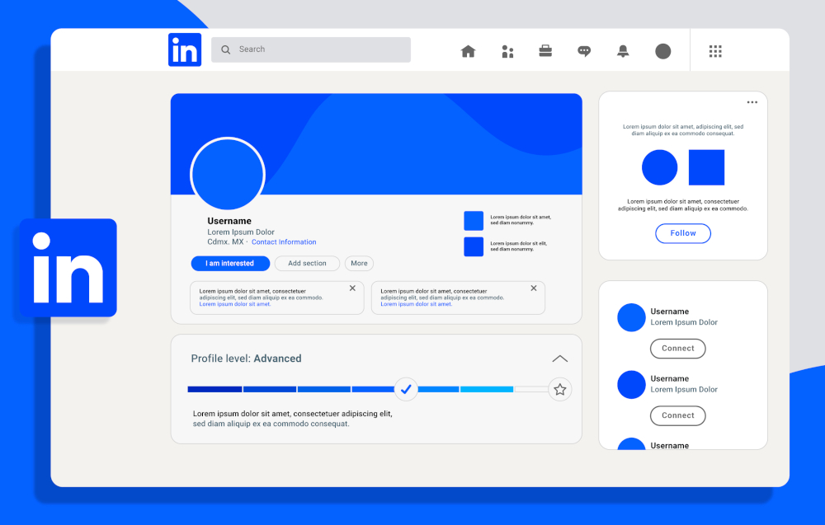
Task: Click the darkest first progress bar segment
Action: tap(214, 389)
